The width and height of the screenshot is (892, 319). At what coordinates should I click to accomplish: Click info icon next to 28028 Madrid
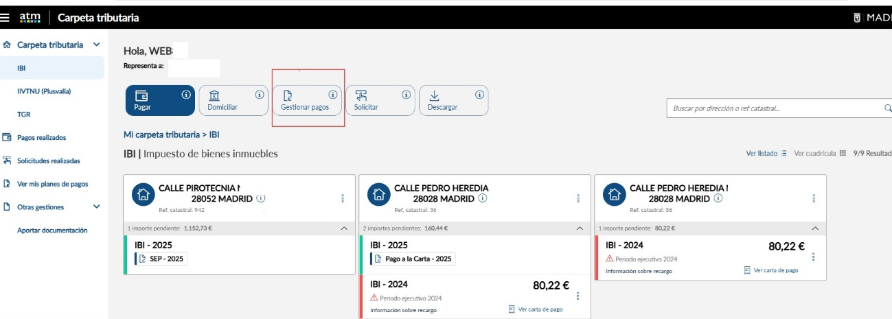pos(483,198)
